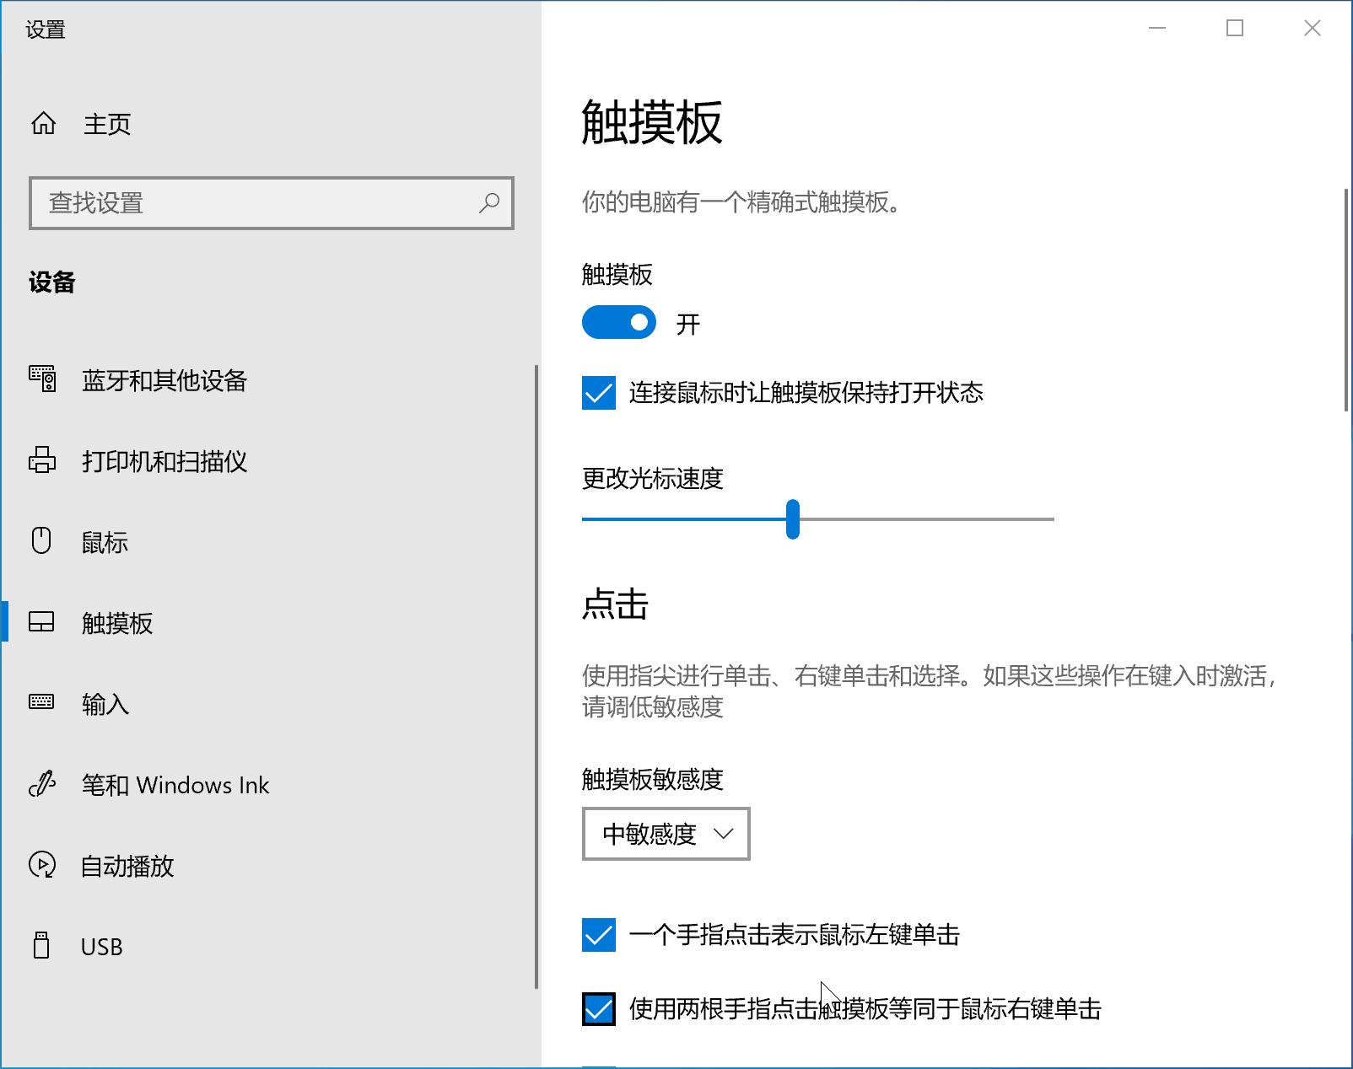Click the home icon next to 主页
Image resolution: width=1353 pixels, height=1069 pixels.
[x=45, y=123]
